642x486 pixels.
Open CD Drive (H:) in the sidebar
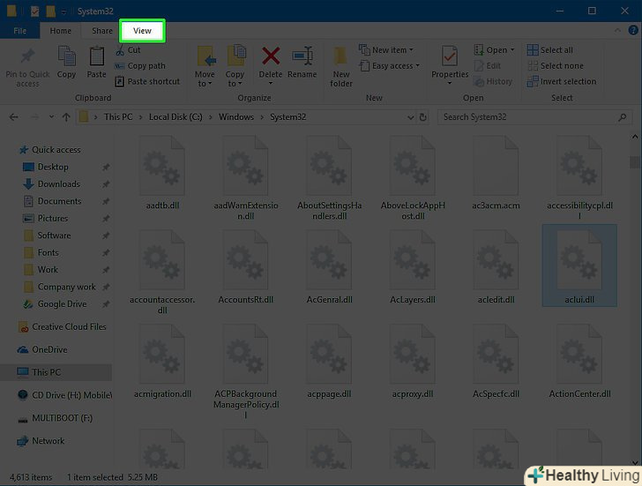point(64,395)
